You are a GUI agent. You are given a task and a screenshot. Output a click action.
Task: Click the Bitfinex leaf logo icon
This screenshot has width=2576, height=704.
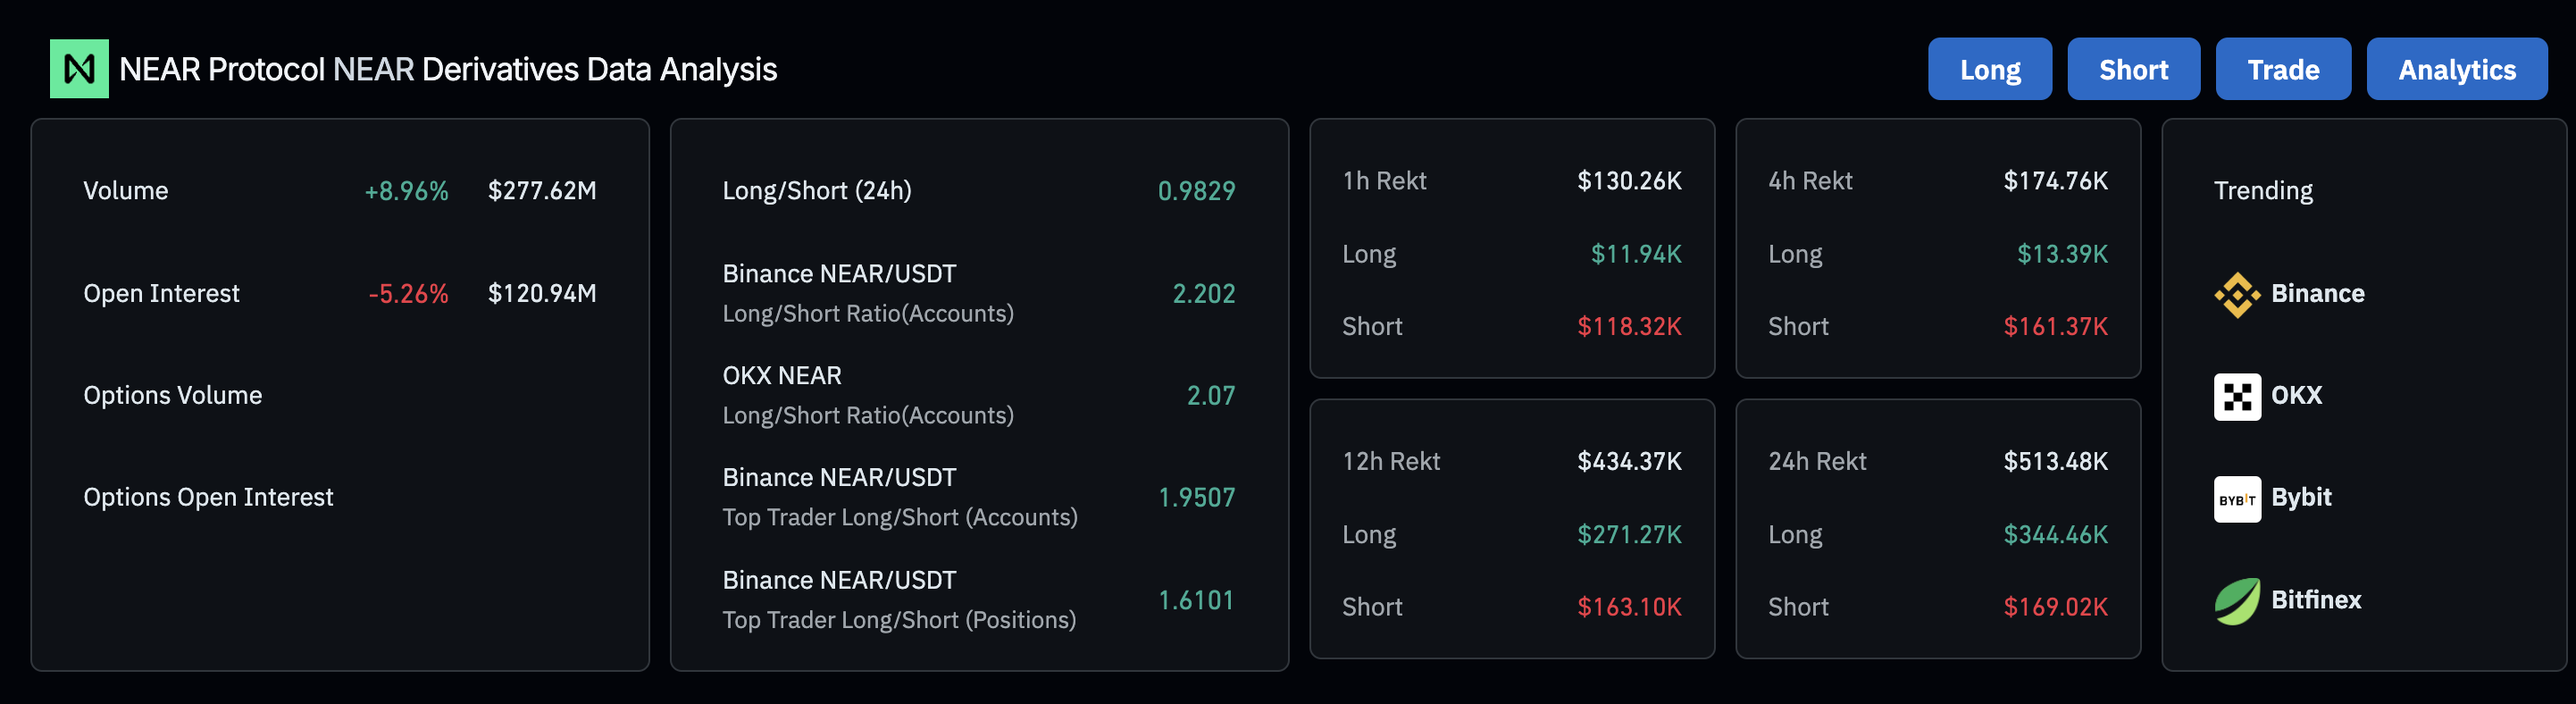2236,601
